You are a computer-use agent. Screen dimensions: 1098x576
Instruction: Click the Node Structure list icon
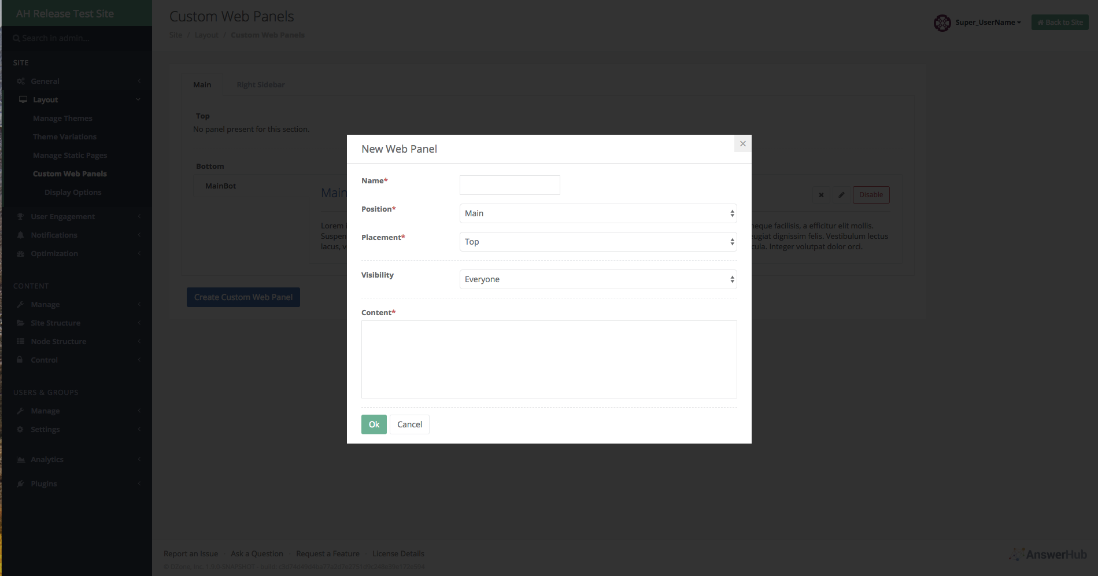(x=20, y=342)
